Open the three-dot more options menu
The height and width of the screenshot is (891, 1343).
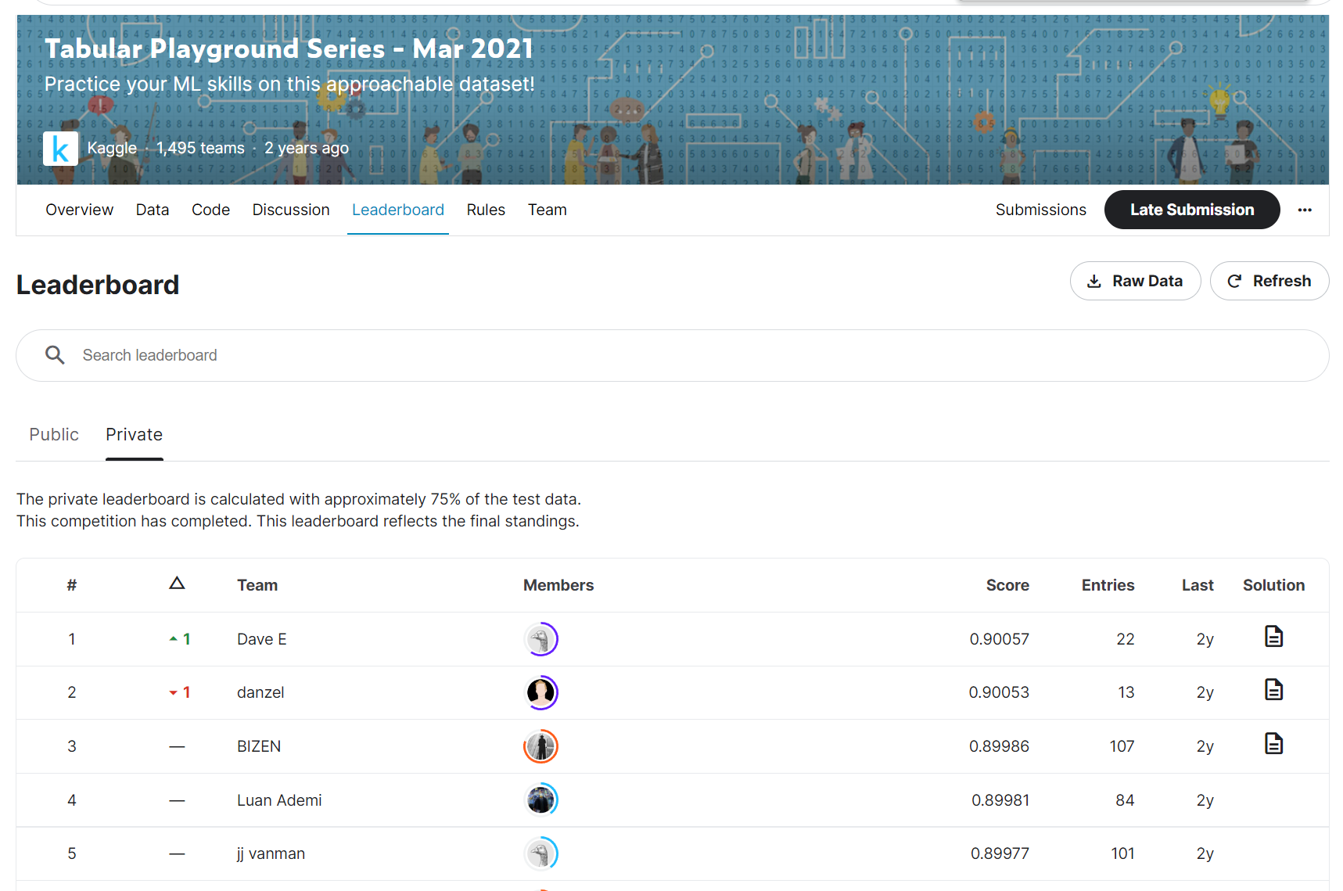pyautogui.click(x=1305, y=210)
